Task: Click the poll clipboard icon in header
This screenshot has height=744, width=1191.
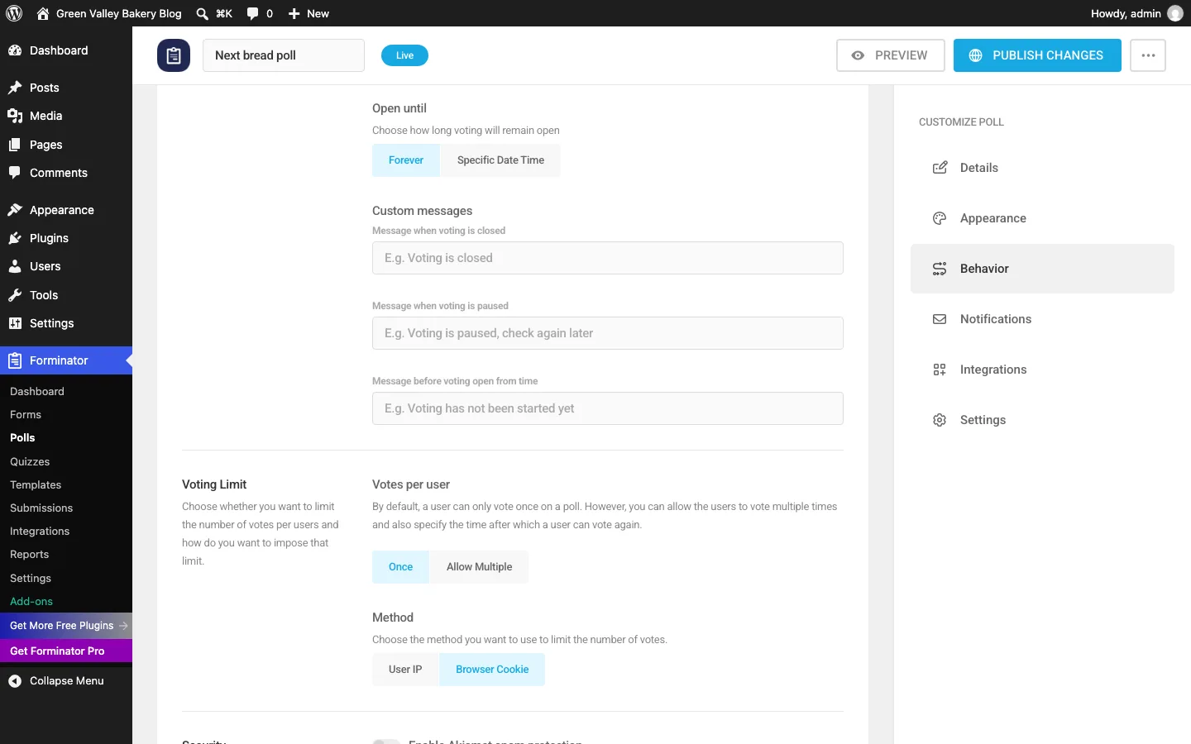Action: coord(174,55)
